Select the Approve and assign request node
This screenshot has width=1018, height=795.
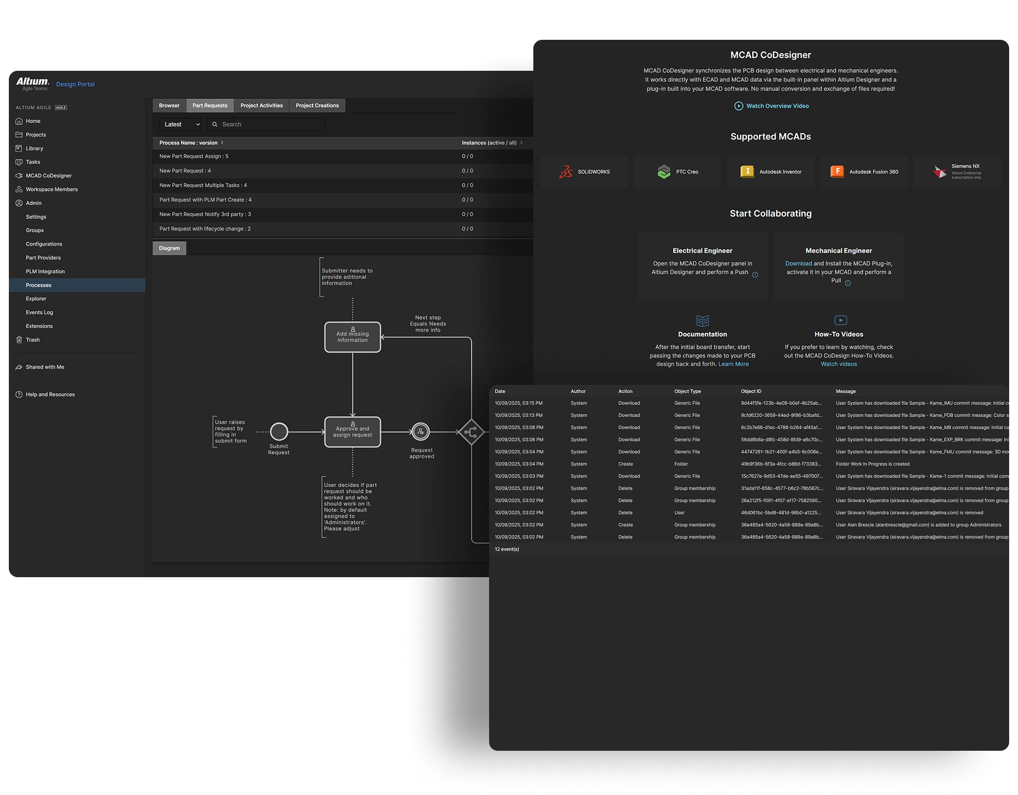click(352, 432)
